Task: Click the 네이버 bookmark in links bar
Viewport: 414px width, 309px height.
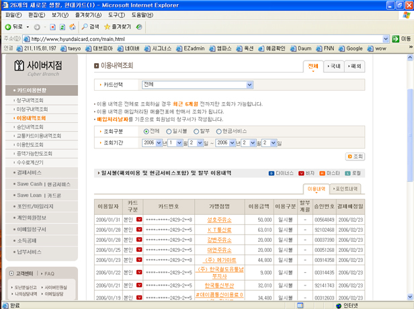Action: [x=128, y=48]
